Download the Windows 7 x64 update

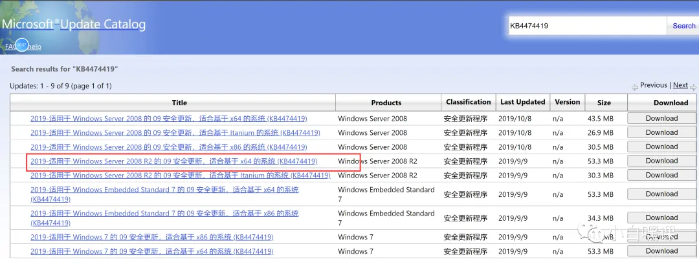coord(661,251)
